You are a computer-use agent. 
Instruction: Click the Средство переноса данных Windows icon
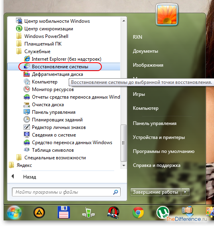(27, 143)
